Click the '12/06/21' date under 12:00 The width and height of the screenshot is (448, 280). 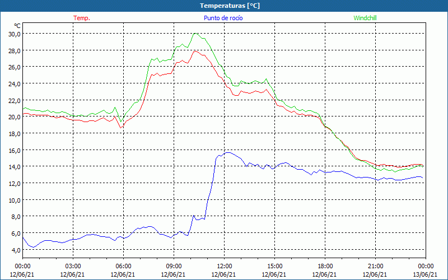pyautogui.click(x=223, y=274)
